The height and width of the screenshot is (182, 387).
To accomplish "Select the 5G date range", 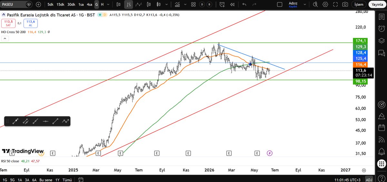I will pos(13,179).
